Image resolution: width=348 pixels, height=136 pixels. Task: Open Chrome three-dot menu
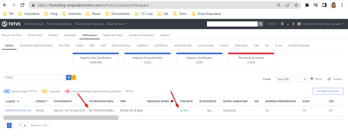(x=342, y=5)
